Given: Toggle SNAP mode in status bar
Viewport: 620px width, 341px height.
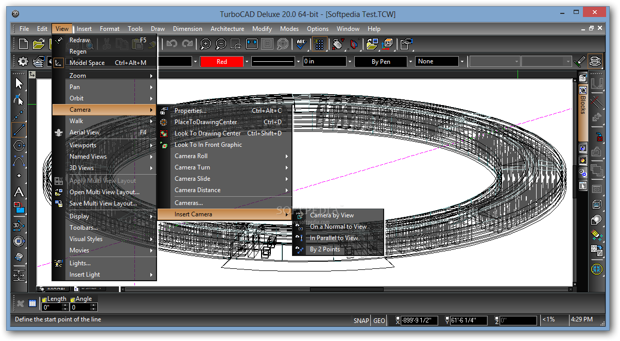Looking at the screenshot, I should pyautogui.click(x=361, y=320).
